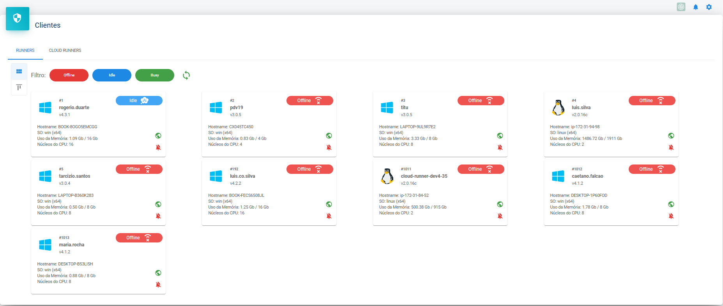Click the Clientes page title
The width and height of the screenshot is (723, 306).
tap(48, 25)
